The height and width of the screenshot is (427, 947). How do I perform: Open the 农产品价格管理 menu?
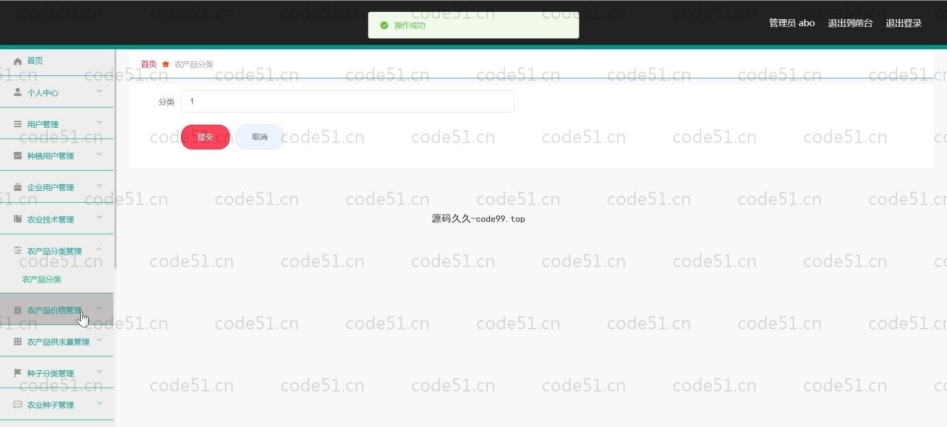point(57,310)
